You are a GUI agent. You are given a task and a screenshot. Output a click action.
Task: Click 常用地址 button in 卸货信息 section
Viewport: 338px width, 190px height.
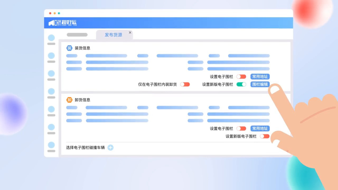pos(260,129)
